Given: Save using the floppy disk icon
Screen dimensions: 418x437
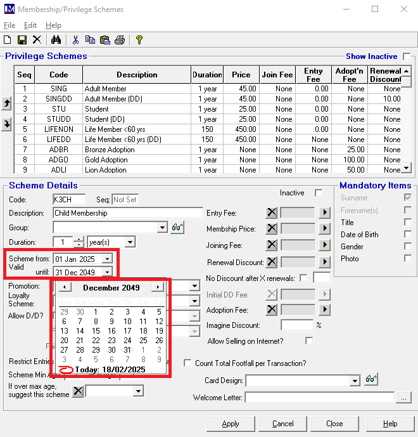Looking at the screenshot, I should tap(22, 40).
